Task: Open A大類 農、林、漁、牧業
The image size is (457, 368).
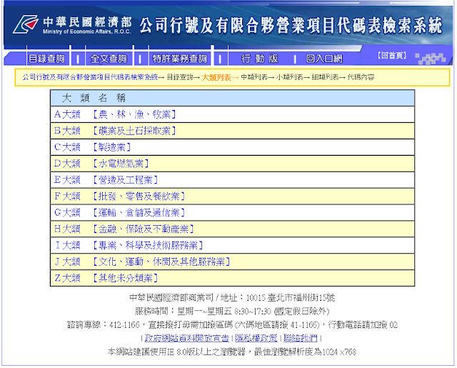Action: pos(115,114)
